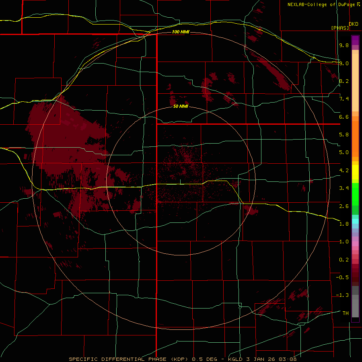This screenshot has width=362, height=362.
Task: Click the DKD label above the color scale
Action: coord(354,24)
